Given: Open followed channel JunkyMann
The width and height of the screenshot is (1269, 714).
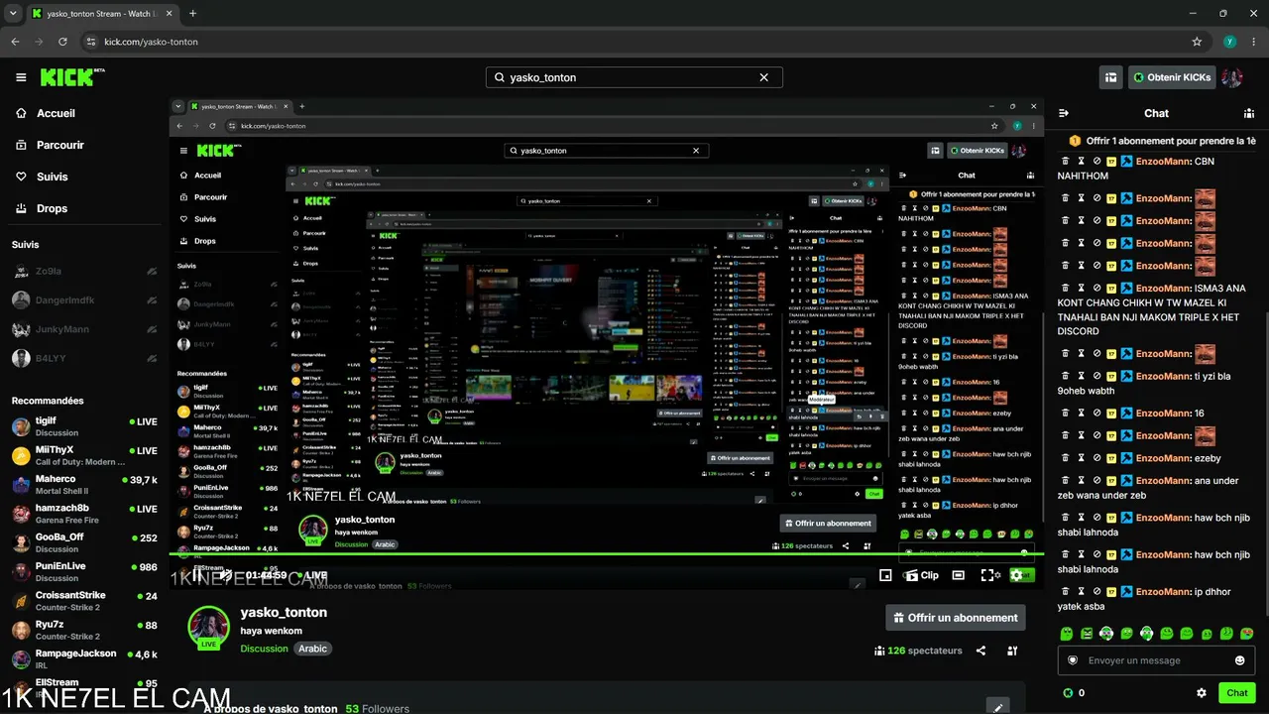Looking at the screenshot, I should pos(83,329).
